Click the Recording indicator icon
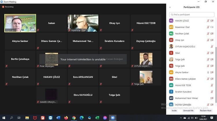This screenshot has height=121, width=217. click(x=4, y=7)
